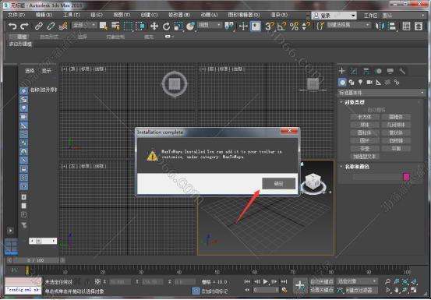Confirm the Installation complete dialog button

pyautogui.click(x=279, y=184)
